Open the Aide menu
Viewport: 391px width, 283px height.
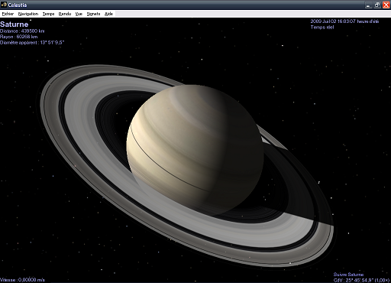tap(108, 14)
